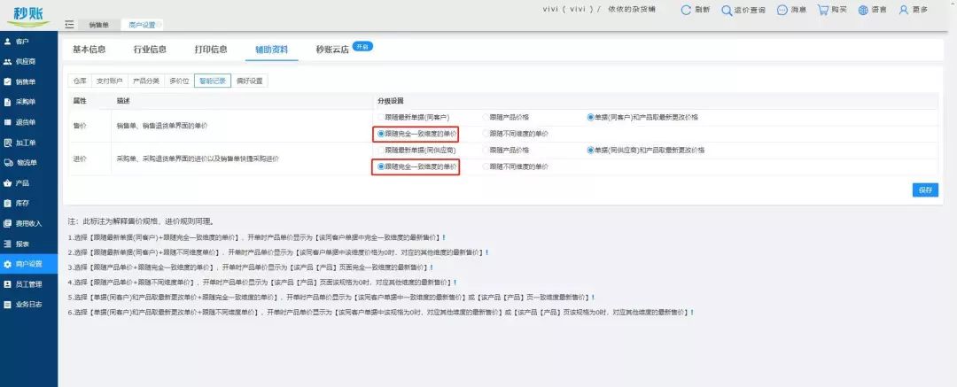
Task: Click the 进价 attribute cell
Action: click(x=80, y=159)
